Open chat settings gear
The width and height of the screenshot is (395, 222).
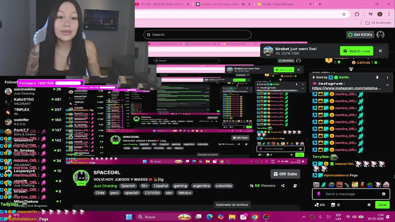369,205
